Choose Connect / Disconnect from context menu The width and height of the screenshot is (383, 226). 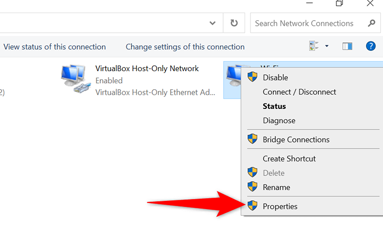point(299,92)
